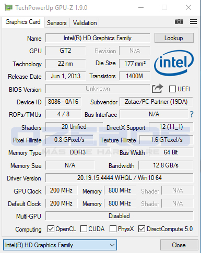Click the Driver Version field
The image size is (201, 253).
pyautogui.click(x=120, y=178)
